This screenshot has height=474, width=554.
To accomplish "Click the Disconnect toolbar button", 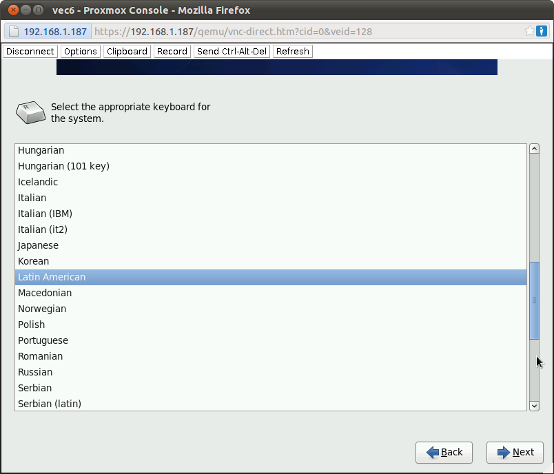I will click(30, 51).
